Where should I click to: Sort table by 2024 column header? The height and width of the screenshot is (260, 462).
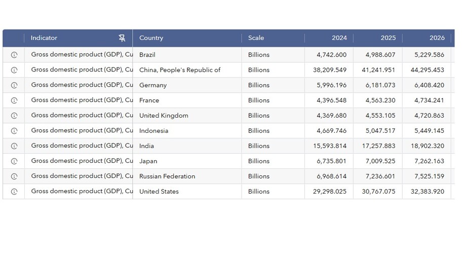(x=339, y=38)
